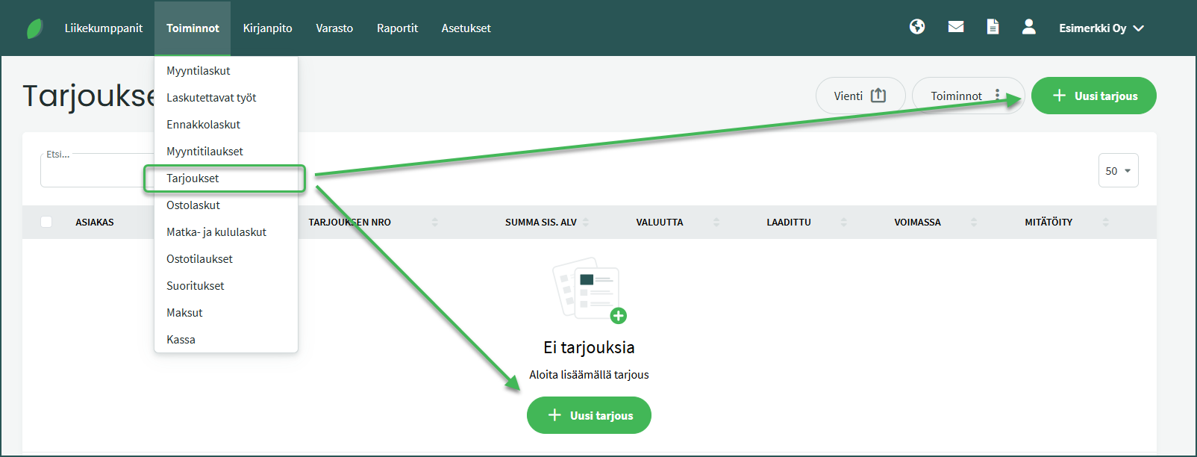Sort table by Laadittu column
The image size is (1197, 457).
[x=789, y=222]
